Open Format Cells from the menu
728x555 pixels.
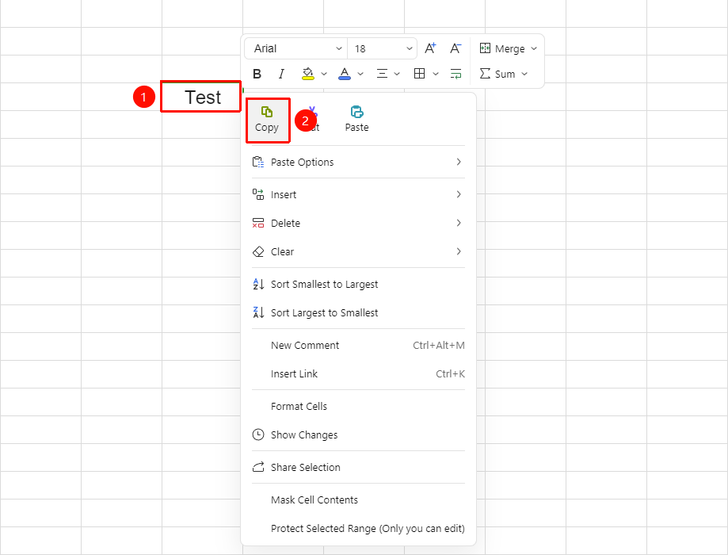click(358, 406)
